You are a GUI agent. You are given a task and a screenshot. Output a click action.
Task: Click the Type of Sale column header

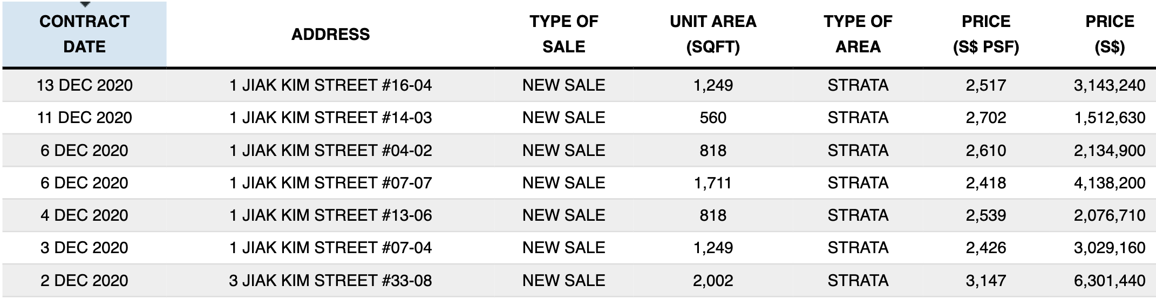tap(563, 34)
